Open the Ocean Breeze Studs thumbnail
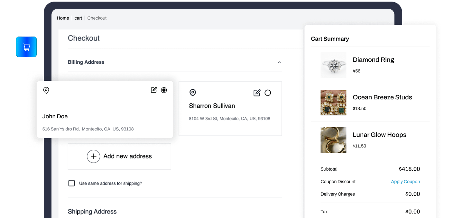This screenshot has width=453, height=218. (333, 103)
